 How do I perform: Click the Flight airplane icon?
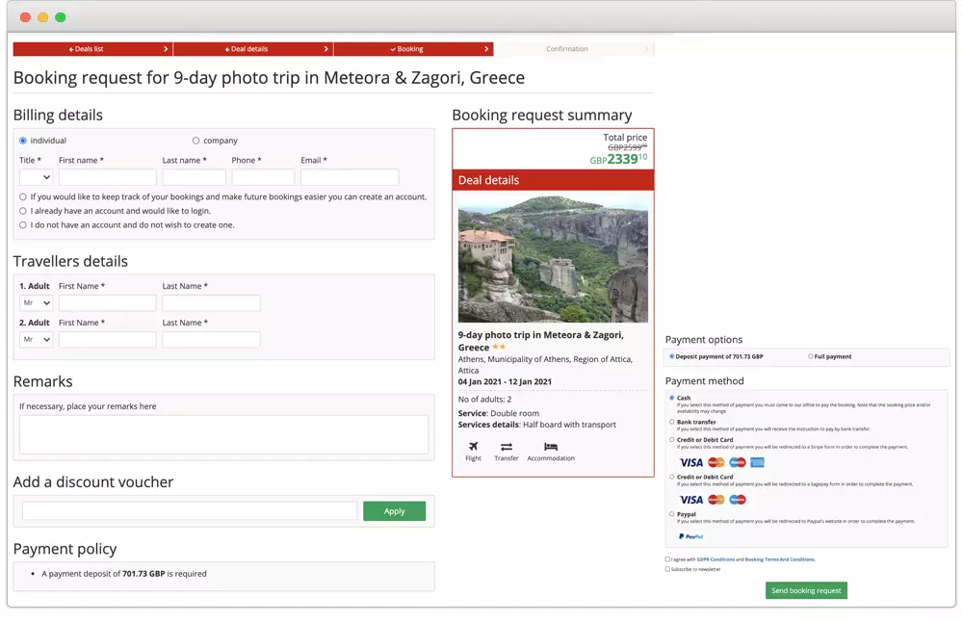[x=473, y=447]
